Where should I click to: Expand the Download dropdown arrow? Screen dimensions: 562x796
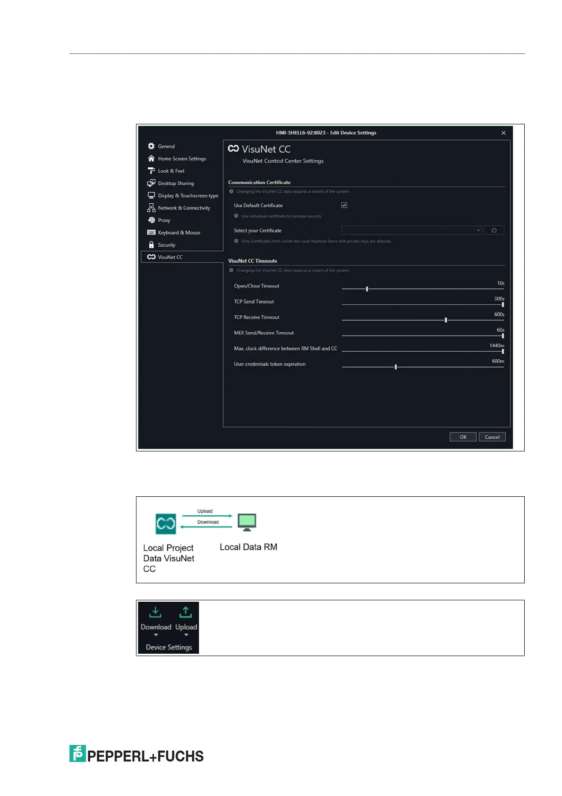point(156,635)
